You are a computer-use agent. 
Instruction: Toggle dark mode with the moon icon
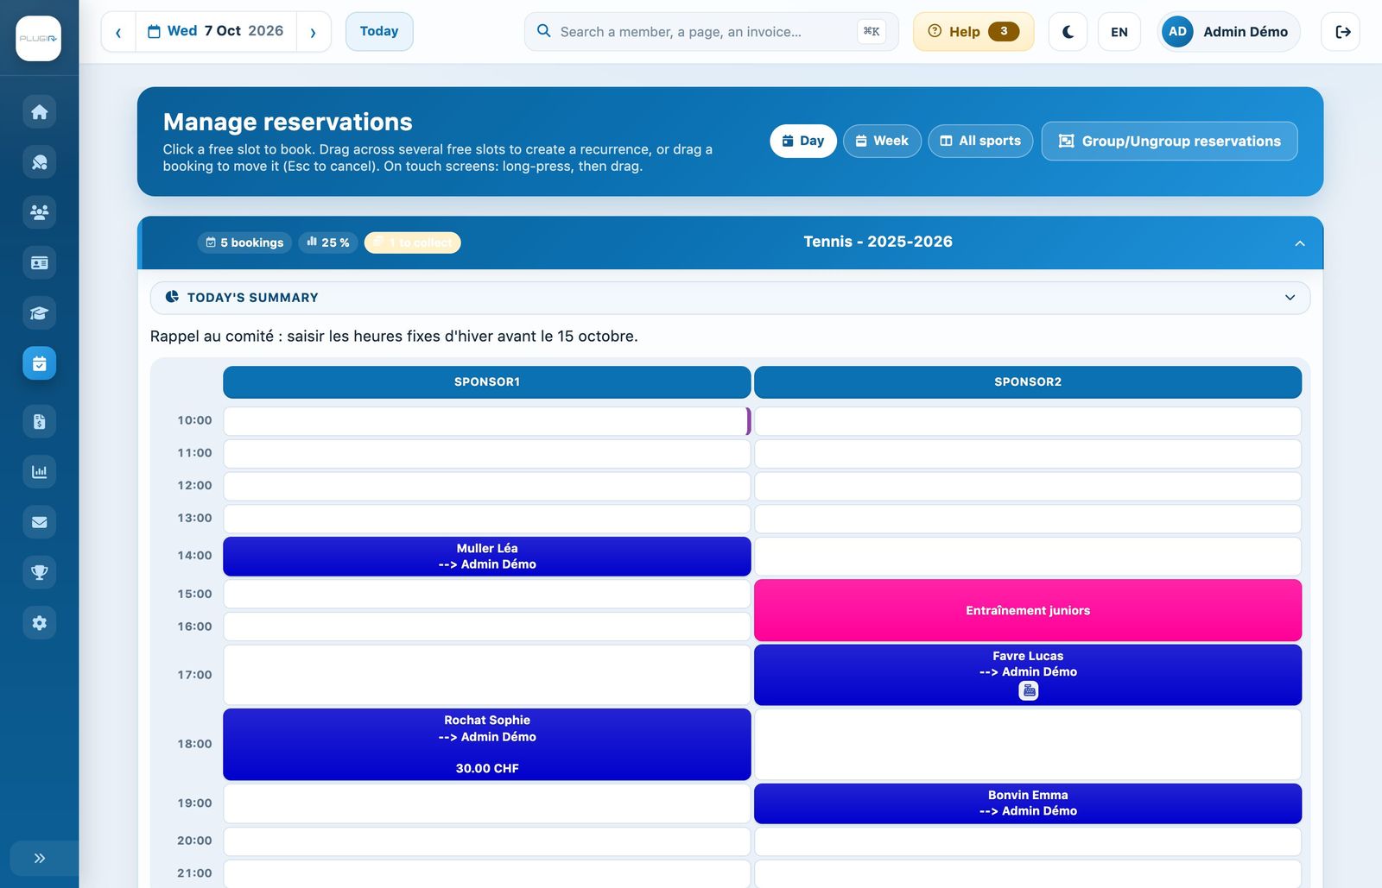(x=1068, y=32)
